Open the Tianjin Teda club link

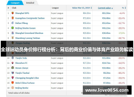click(x=21, y=58)
